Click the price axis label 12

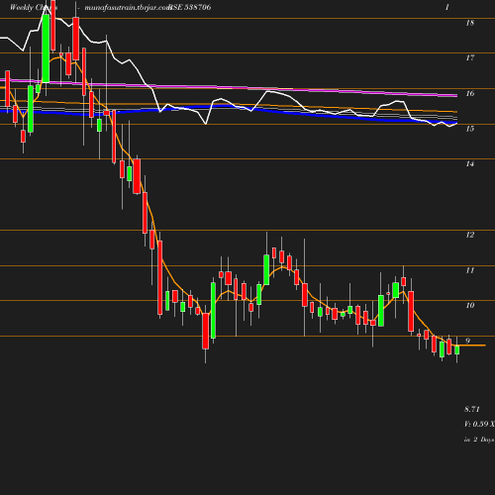[470, 235]
